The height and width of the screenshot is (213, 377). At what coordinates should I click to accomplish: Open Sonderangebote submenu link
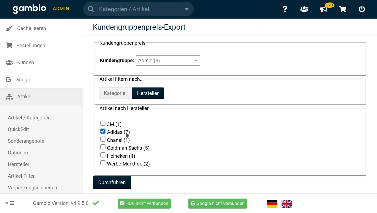(26, 141)
